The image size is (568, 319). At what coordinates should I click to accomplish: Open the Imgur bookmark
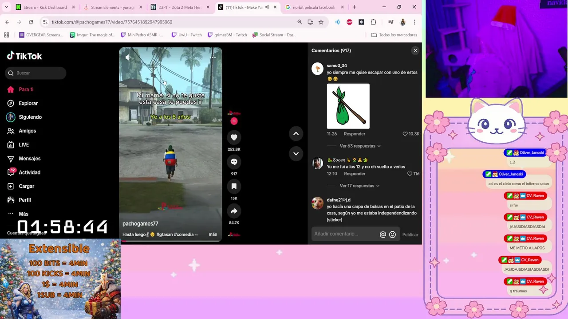pos(91,35)
